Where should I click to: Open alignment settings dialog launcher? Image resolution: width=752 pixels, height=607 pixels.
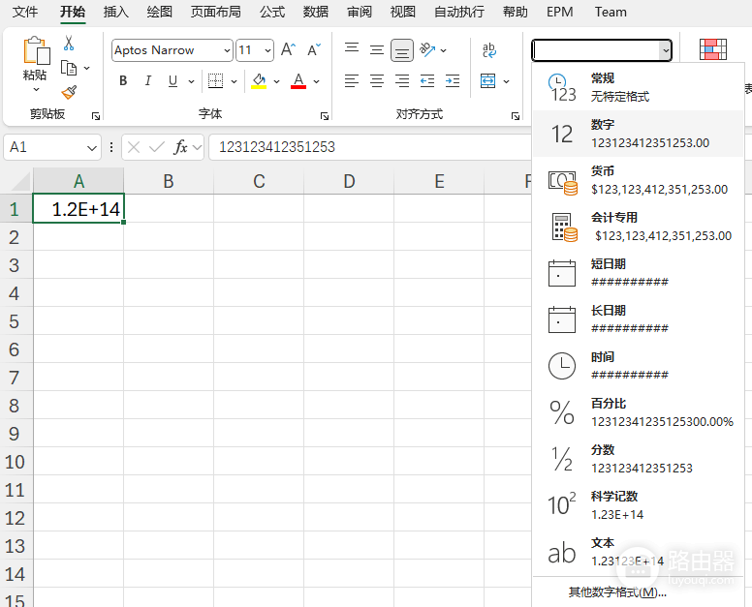[x=516, y=116]
